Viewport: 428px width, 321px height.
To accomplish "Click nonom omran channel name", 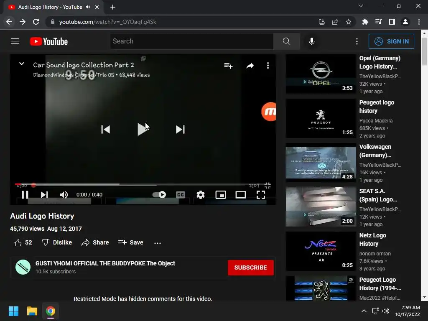I will (375, 254).
